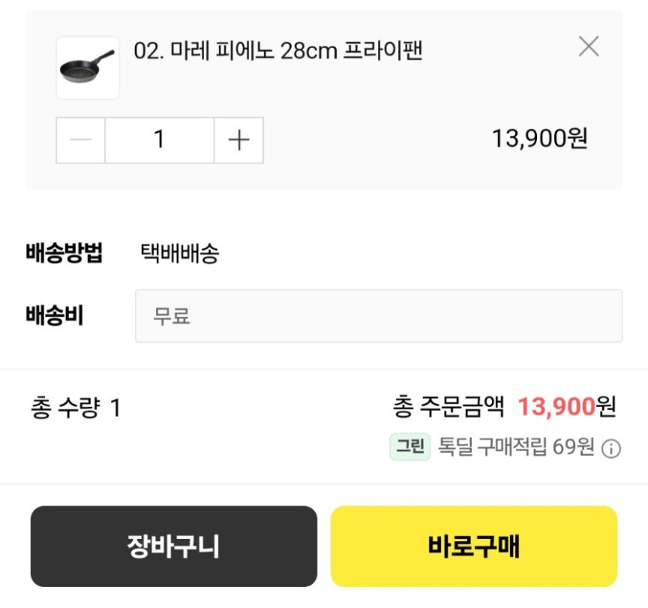Tap the frying pan product thumbnail
Image resolution: width=648 pixels, height=608 pixels.
point(88,68)
